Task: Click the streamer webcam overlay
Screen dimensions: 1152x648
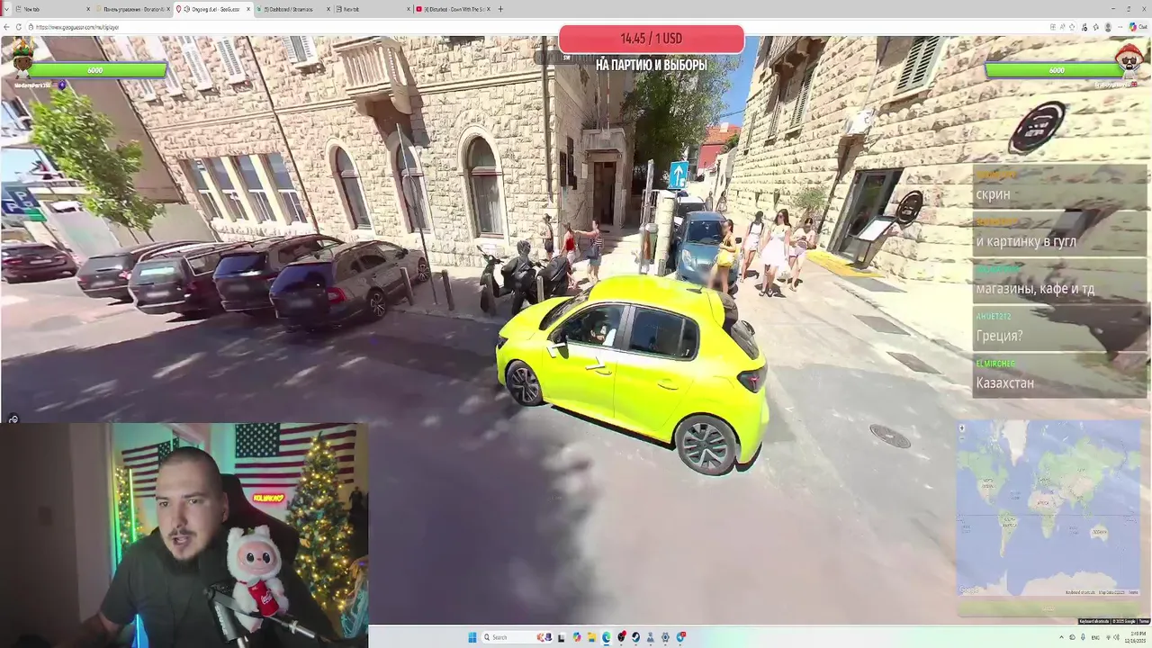Action: pyautogui.click(x=184, y=535)
